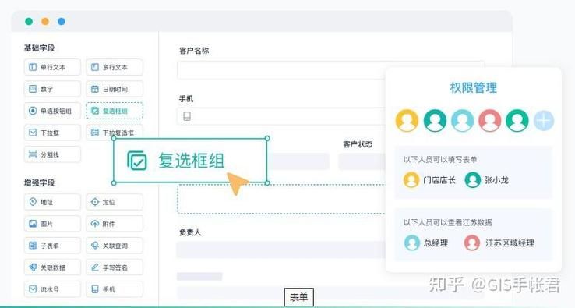Viewport: 575px width, 308px height.
Task: Add a 下拉复选框 field
Action: [115, 133]
